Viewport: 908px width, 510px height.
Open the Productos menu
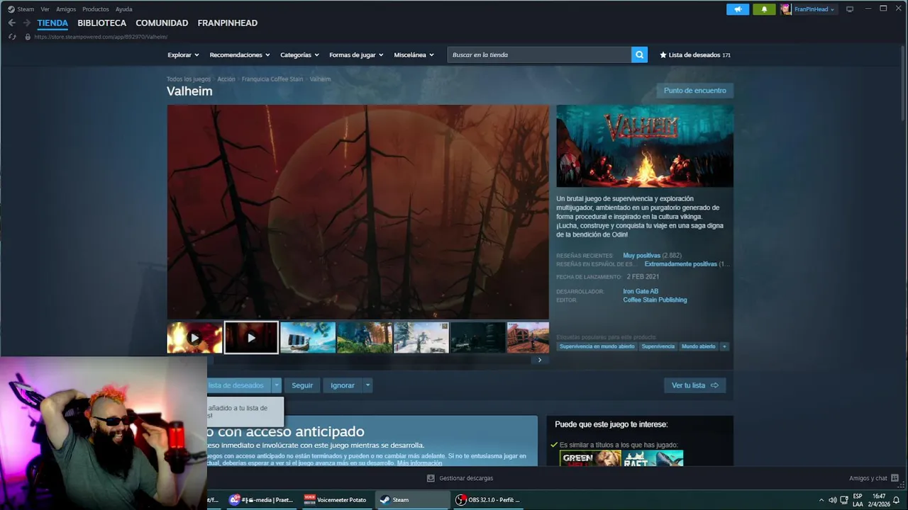click(x=96, y=9)
